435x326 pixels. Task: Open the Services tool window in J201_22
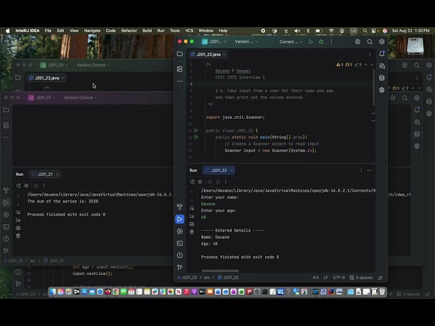(179, 231)
